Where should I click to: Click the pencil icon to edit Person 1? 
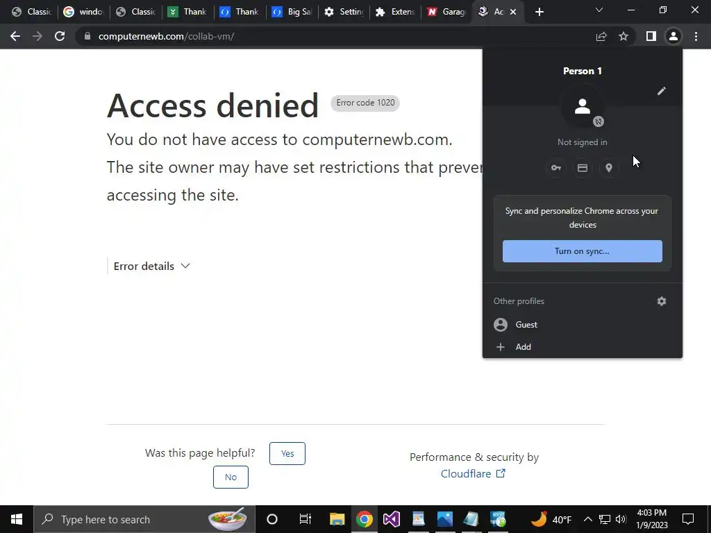662,91
